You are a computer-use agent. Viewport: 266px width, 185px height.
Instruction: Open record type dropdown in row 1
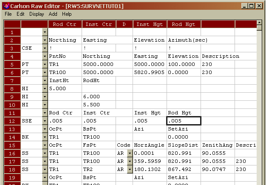pyautogui.click(x=45, y=32)
